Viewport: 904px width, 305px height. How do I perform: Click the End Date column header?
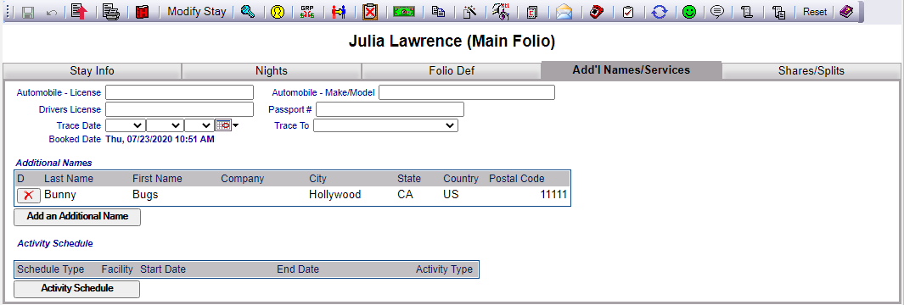pos(298,269)
